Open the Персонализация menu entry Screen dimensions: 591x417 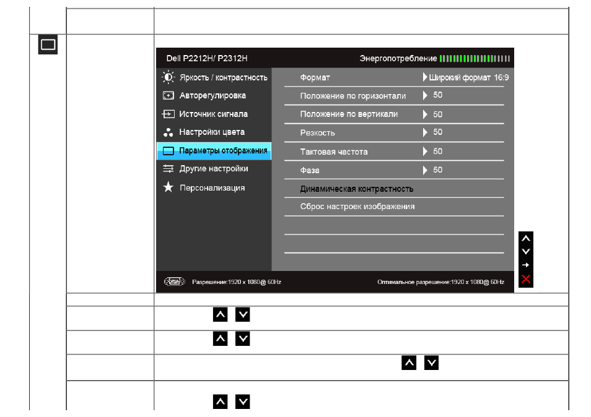click(x=214, y=187)
